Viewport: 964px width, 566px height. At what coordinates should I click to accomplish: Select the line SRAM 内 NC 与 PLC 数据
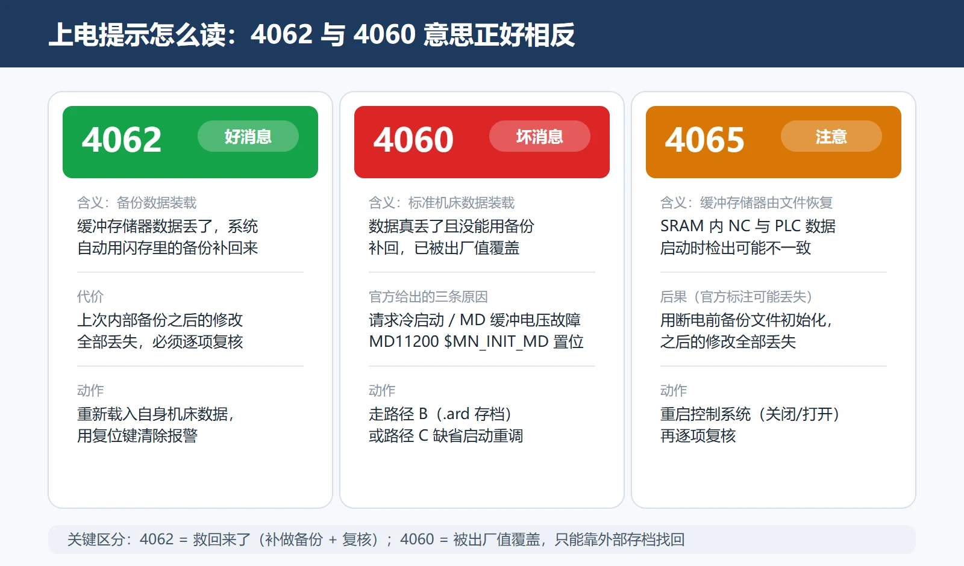click(x=748, y=226)
